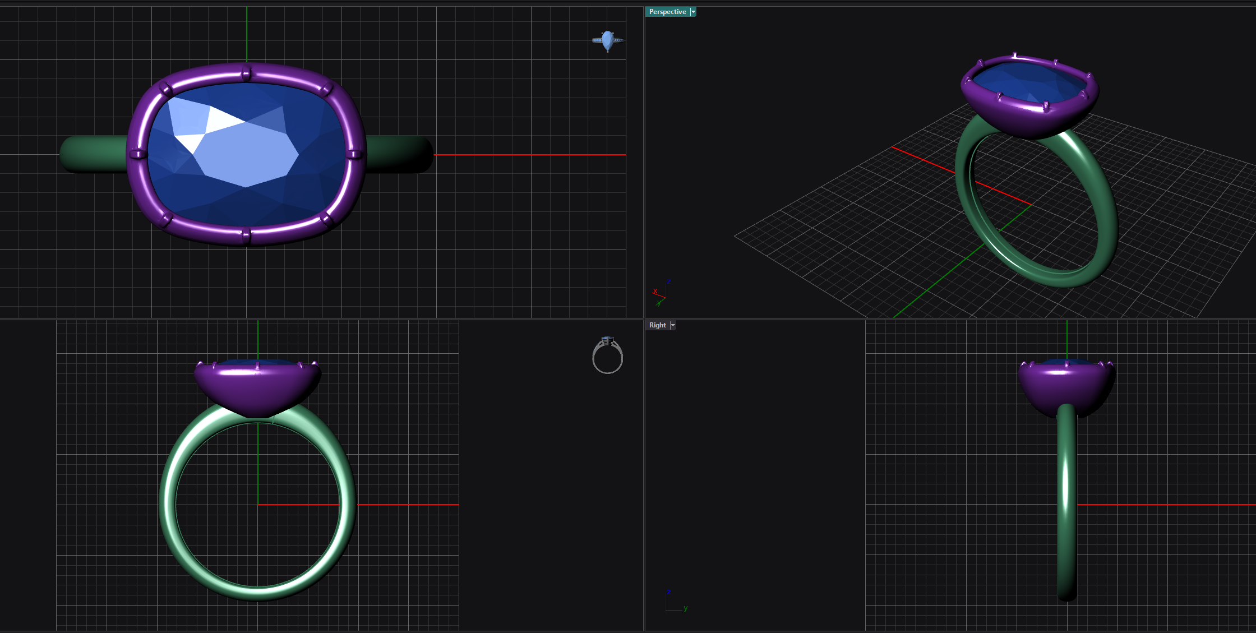Select the green ring band in front view
Viewport: 1256px width, 633px height.
click(x=168, y=505)
